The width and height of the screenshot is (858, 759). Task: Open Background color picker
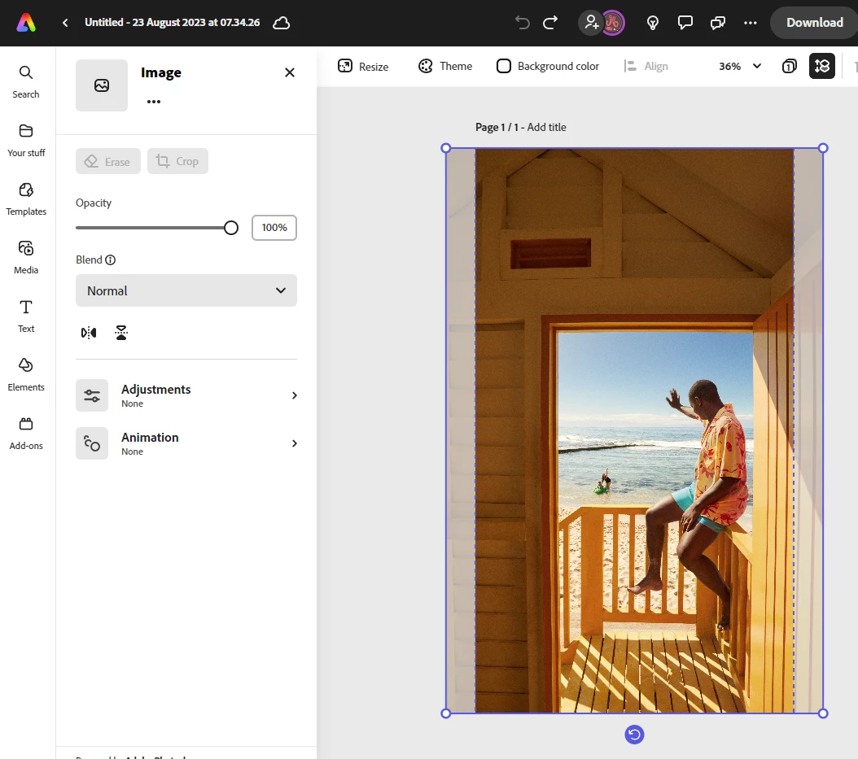tap(548, 66)
